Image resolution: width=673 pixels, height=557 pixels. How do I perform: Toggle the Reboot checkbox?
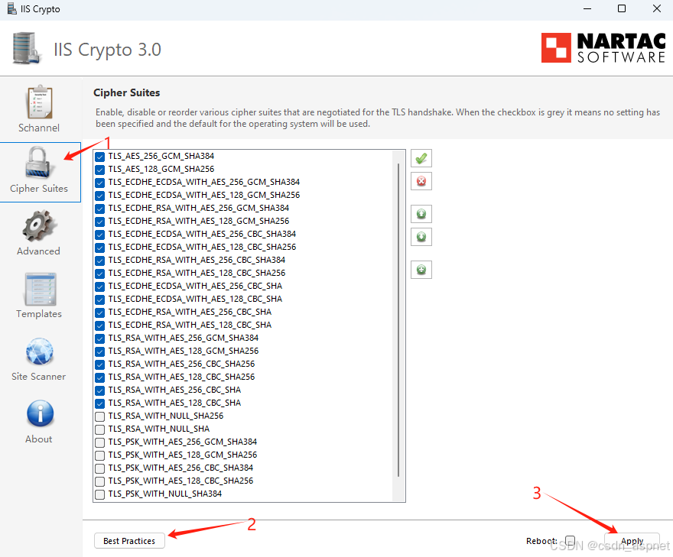pyautogui.click(x=570, y=541)
